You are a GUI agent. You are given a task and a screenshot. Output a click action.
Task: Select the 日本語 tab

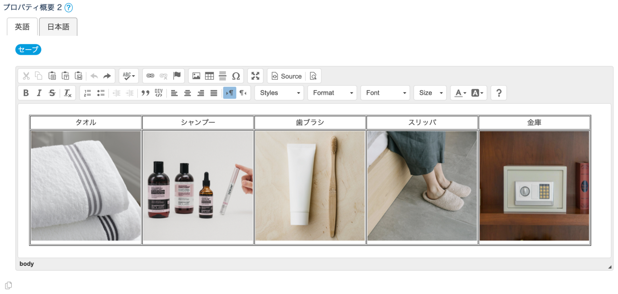(x=58, y=27)
